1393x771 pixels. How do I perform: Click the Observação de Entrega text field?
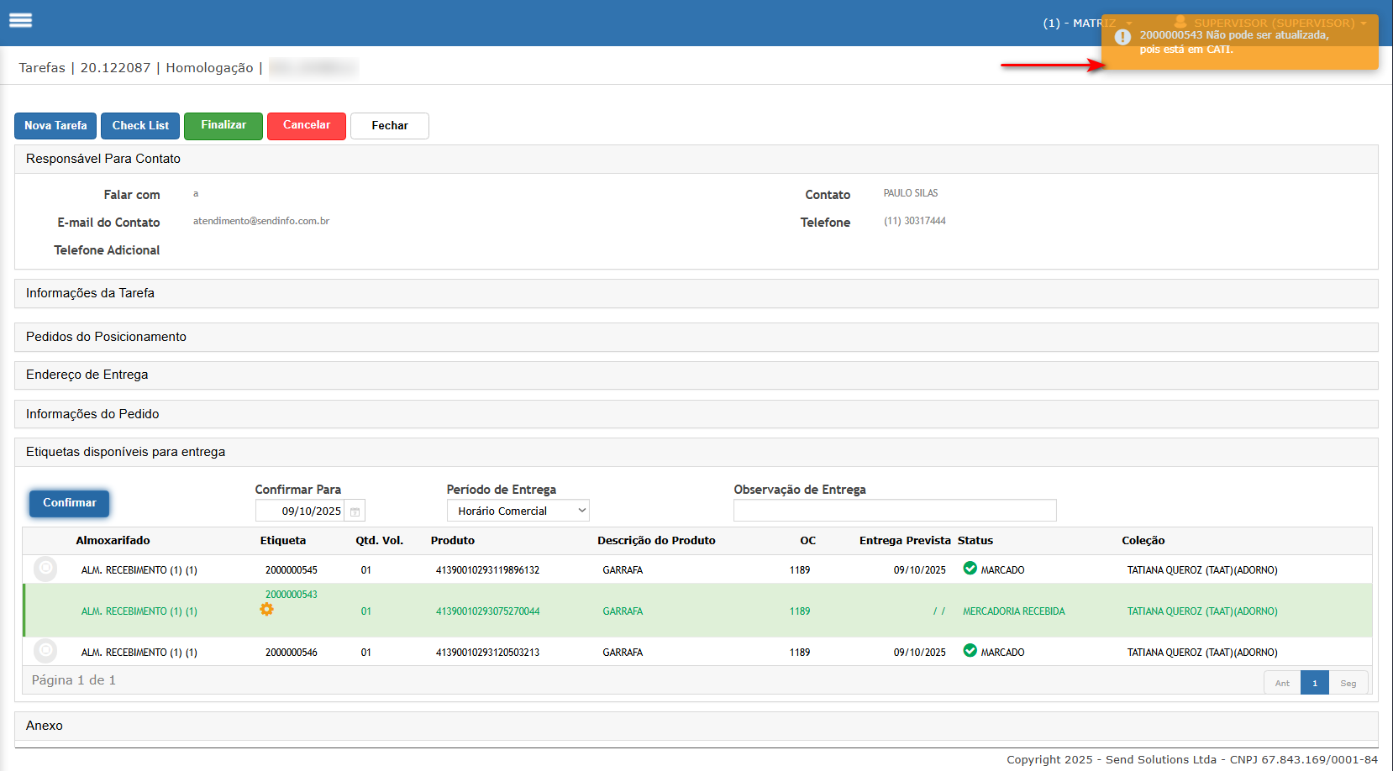coord(894,511)
